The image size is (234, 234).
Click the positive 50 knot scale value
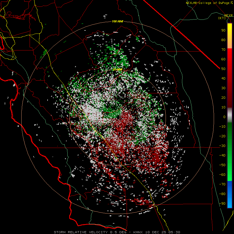coord(223,69)
